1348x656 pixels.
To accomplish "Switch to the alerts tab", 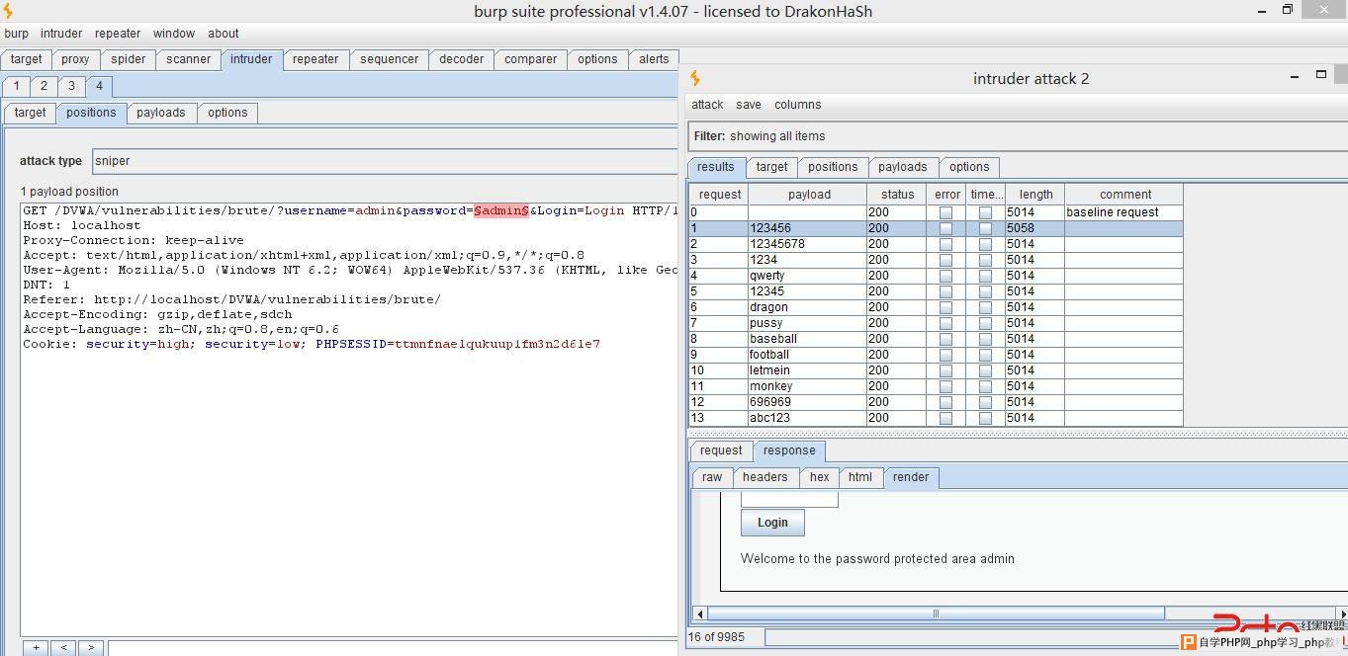I will tap(654, 59).
